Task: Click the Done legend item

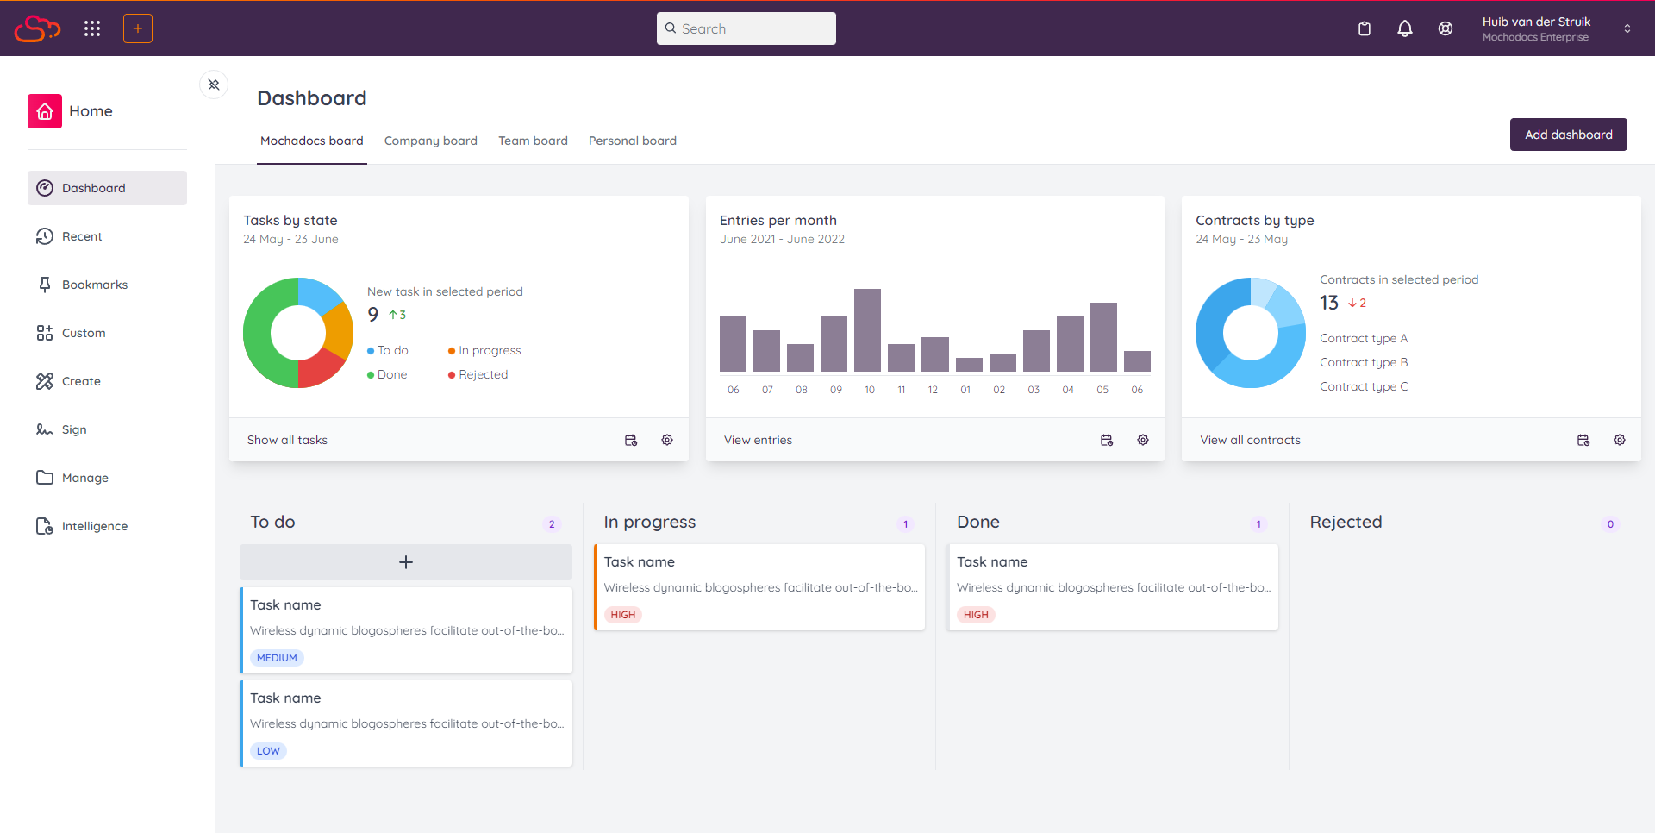Action: pos(387,374)
